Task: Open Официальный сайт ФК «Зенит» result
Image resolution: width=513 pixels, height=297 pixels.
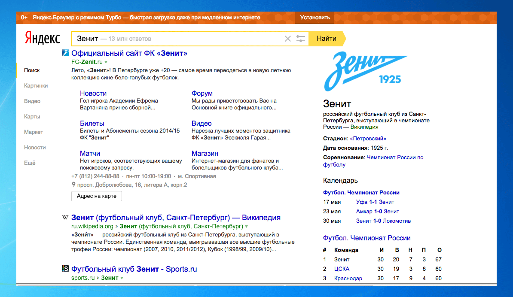Action: pyautogui.click(x=129, y=53)
